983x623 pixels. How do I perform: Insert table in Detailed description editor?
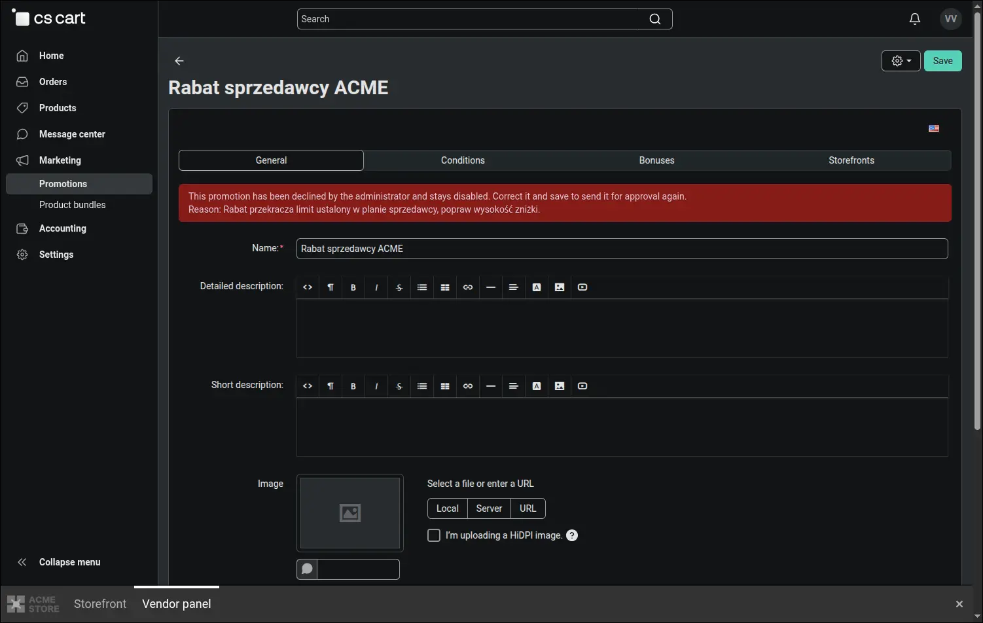click(445, 287)
